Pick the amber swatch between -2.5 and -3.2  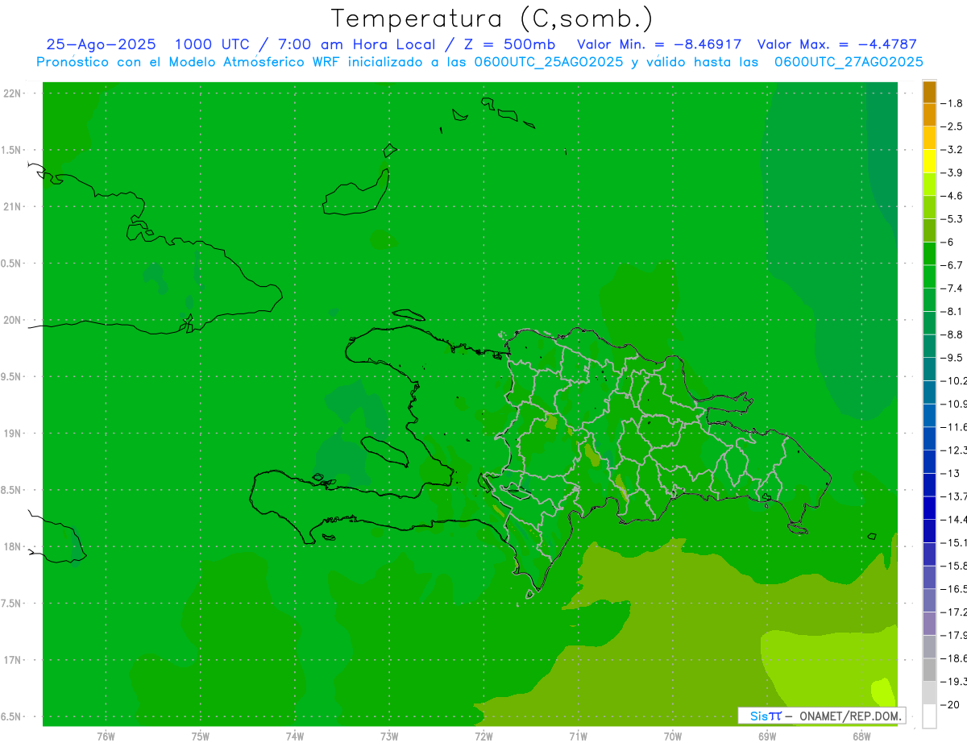(x=929, y=138)
